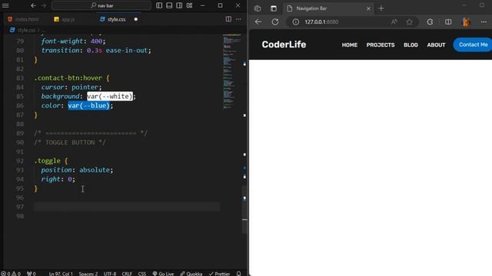492x276 pixels.
Task: Go back in VS Code navigation history
Action: tap(33, 5)
